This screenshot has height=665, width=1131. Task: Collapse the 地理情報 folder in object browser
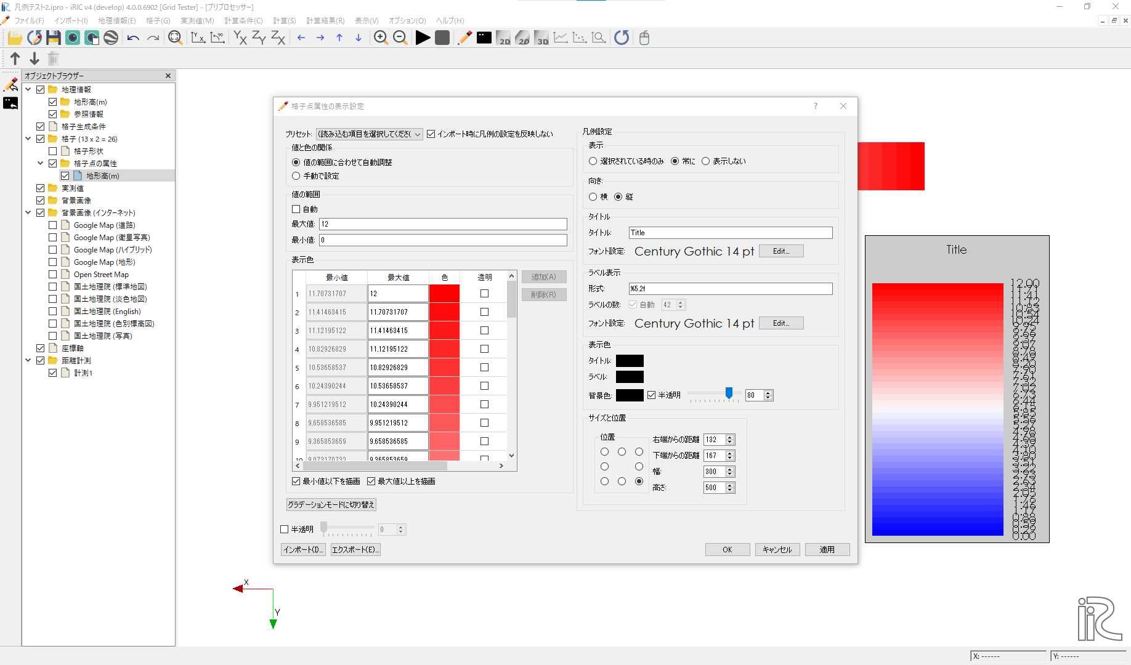(28, 89)
